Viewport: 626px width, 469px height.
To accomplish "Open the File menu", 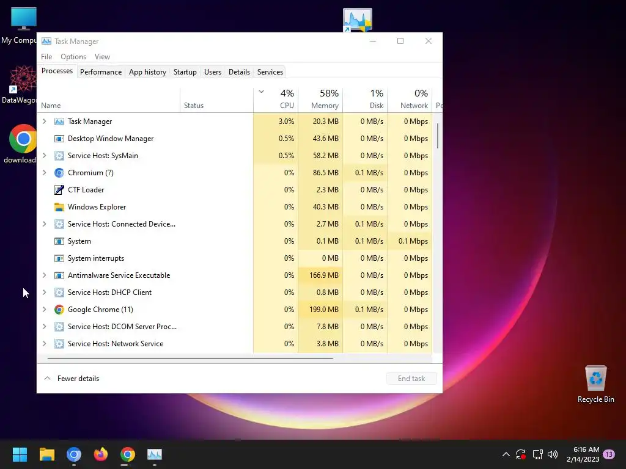I will coord(46,57).
